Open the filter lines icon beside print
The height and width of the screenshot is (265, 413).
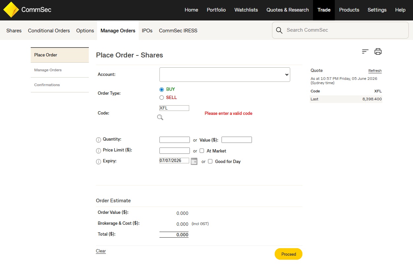click(x=365, y=51)
